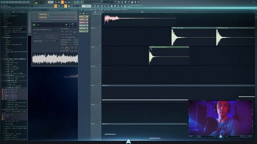Open the TOOLS menu

click(x=24, y=2)
